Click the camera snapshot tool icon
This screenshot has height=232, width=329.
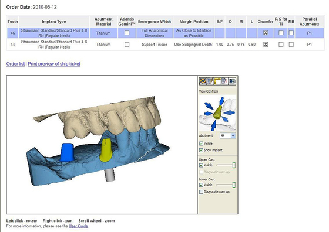(x=232, y=81)
